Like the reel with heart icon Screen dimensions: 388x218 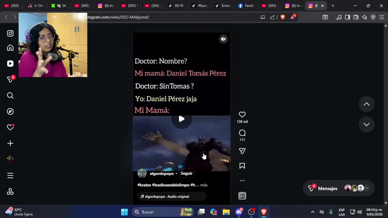click(242, 114)
